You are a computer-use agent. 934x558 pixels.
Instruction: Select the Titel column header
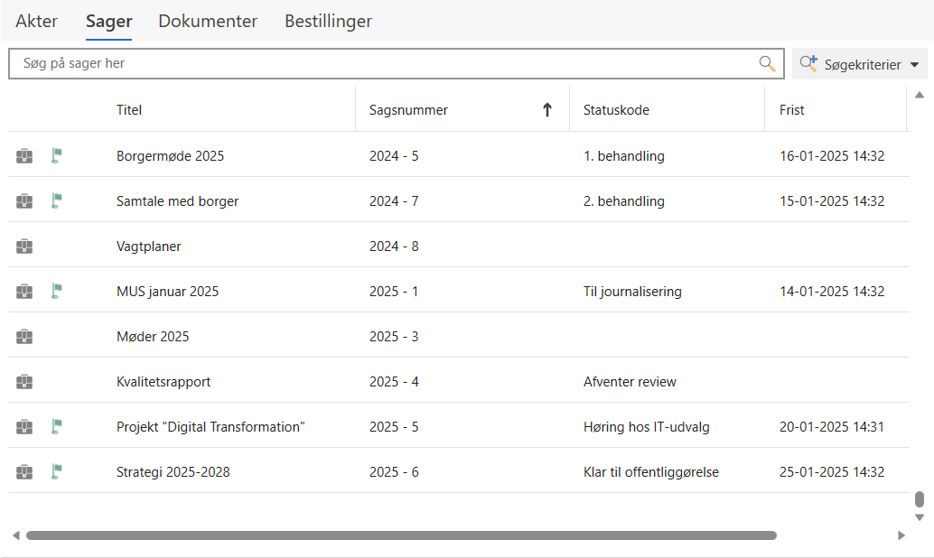coord(129,110)
